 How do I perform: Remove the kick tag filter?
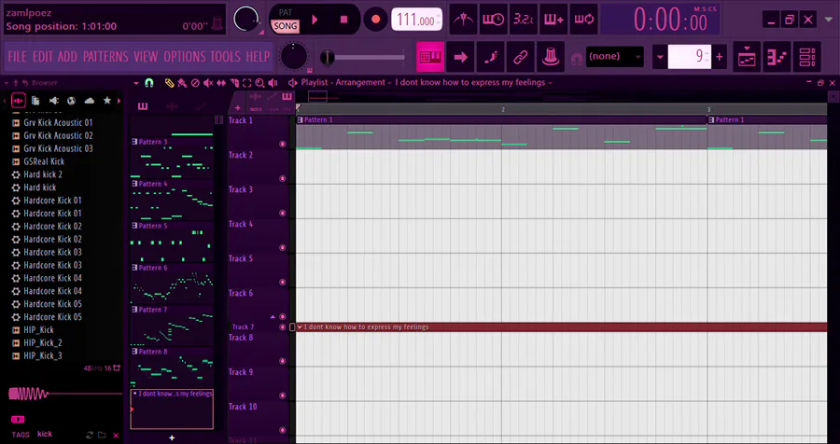116,436
